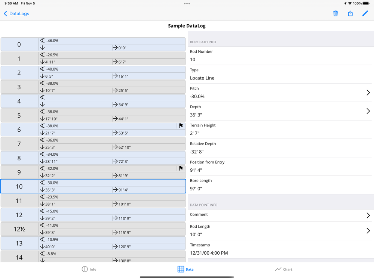Tap the pencil edit icon

click(x=365, y=13)
